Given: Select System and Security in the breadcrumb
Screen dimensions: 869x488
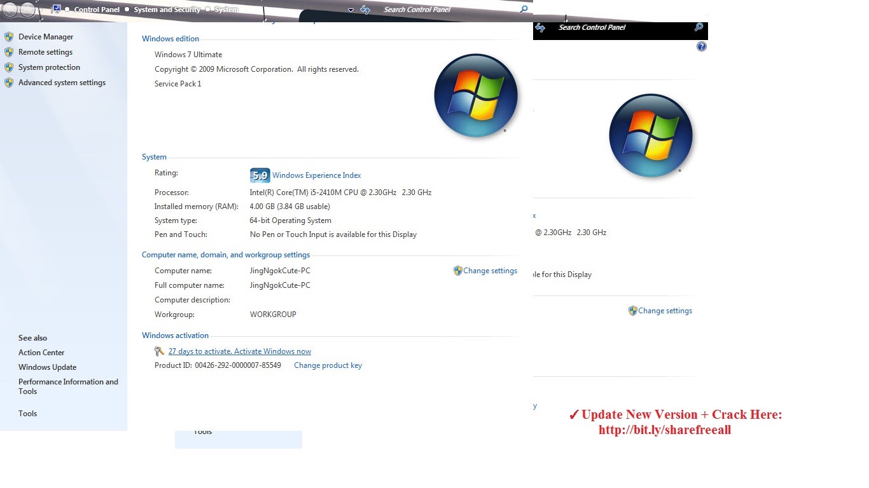Looking at the screenshot, I should coord(167,10).
